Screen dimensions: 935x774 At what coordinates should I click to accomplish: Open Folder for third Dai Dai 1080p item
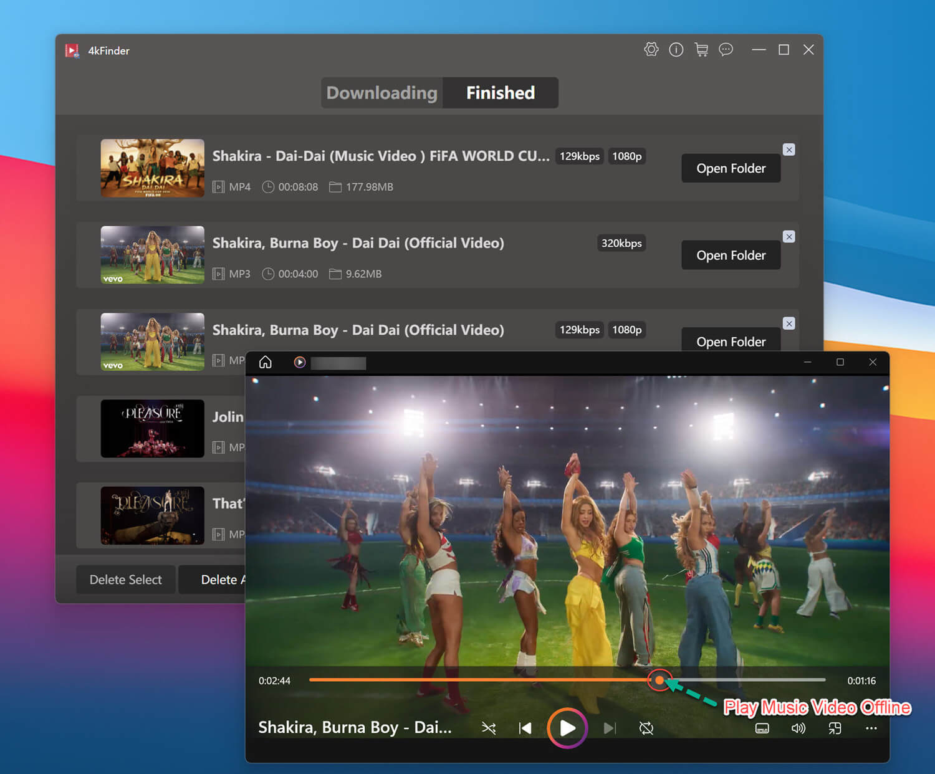tap(731, 340)
